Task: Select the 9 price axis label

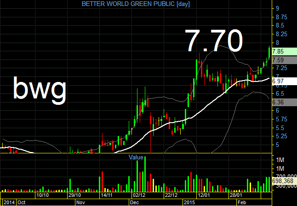Action: pos(277,9)
